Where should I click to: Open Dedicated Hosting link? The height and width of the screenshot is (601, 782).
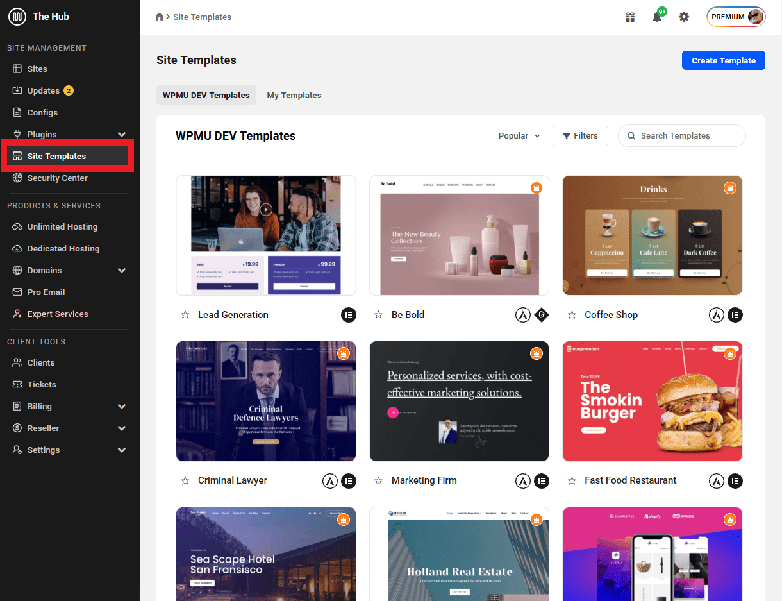point(64,248)
